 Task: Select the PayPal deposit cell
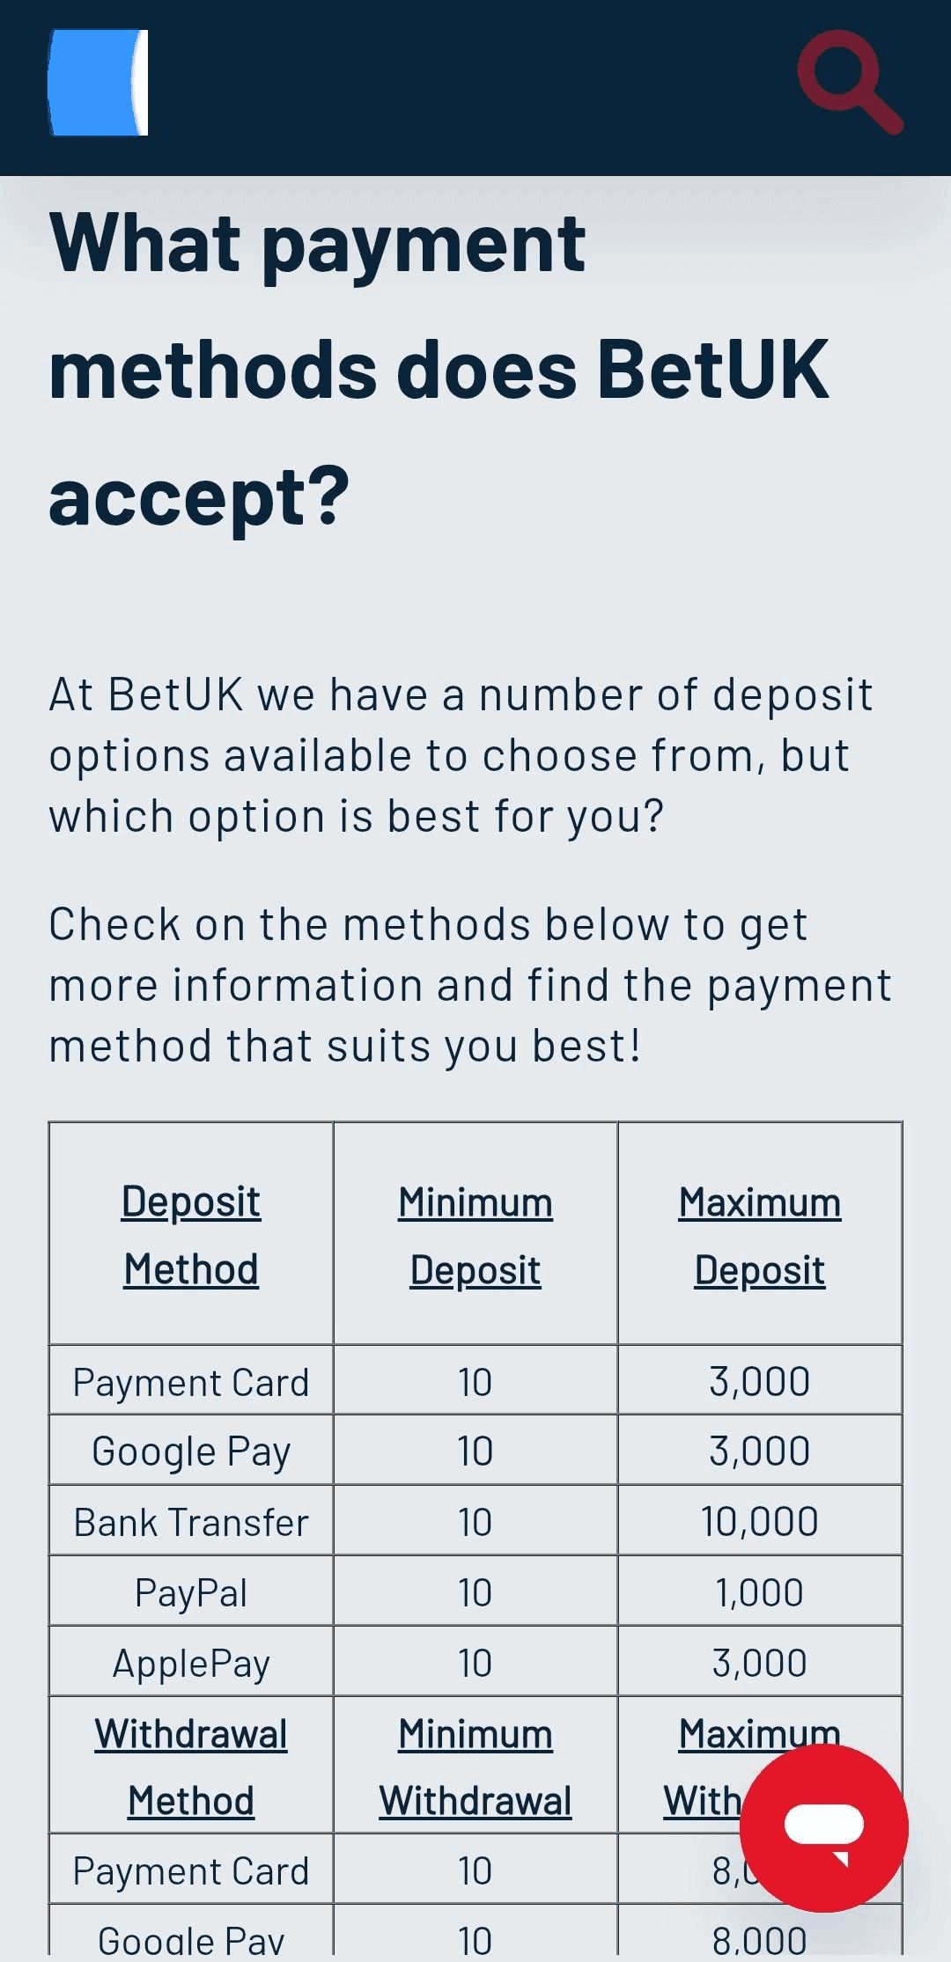(191, 1592)
